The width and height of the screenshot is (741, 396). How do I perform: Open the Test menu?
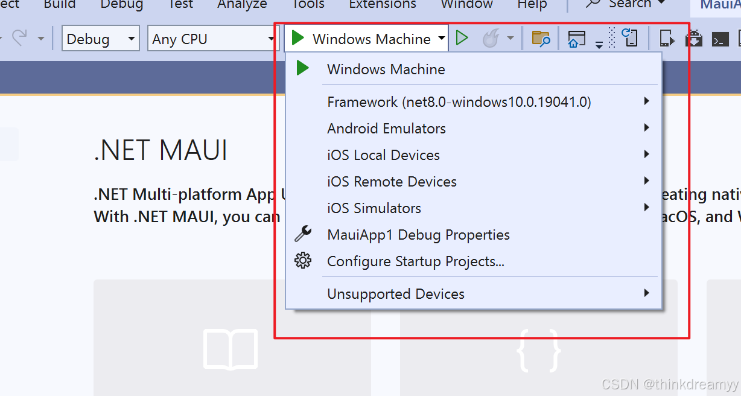pos(180,4)
